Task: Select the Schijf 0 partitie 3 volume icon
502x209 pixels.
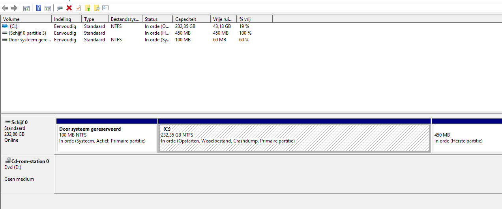Action: pyautogui.click(x=5, y=33)
